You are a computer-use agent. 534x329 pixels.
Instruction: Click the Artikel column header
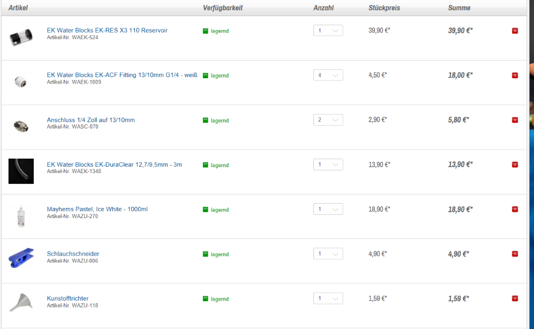tap(18, 8)
